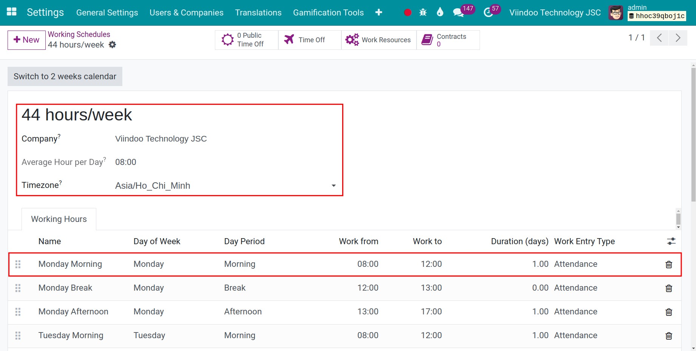Sort by Day of Week column header
The width and height of the screenshot is (696, 351).
[x=157, y=241]
